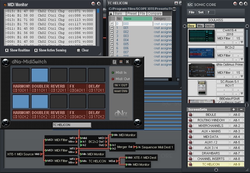Remove a ScreenSet with the minus icon
The image size is (250, 173).
point(241,109)
